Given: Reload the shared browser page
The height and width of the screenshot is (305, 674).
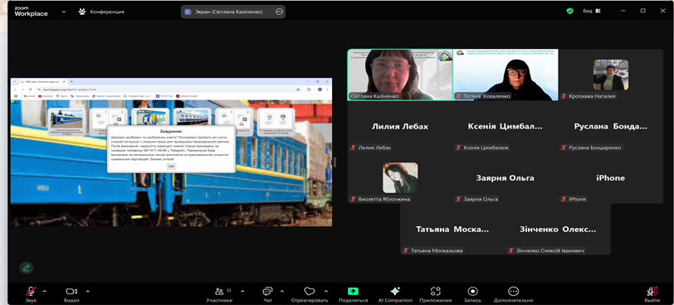Looking at the screenshot, I should [30, 90].
